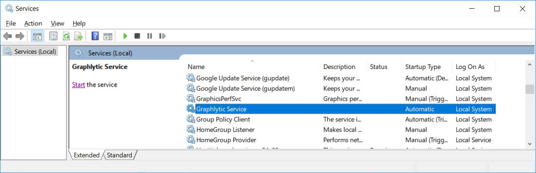The height and width of the screenshot is (173, 536).
Task: Click the Start the service link
Action: coord(79,85)
